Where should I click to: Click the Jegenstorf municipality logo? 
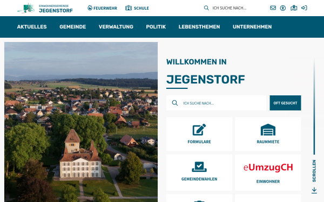45,8
